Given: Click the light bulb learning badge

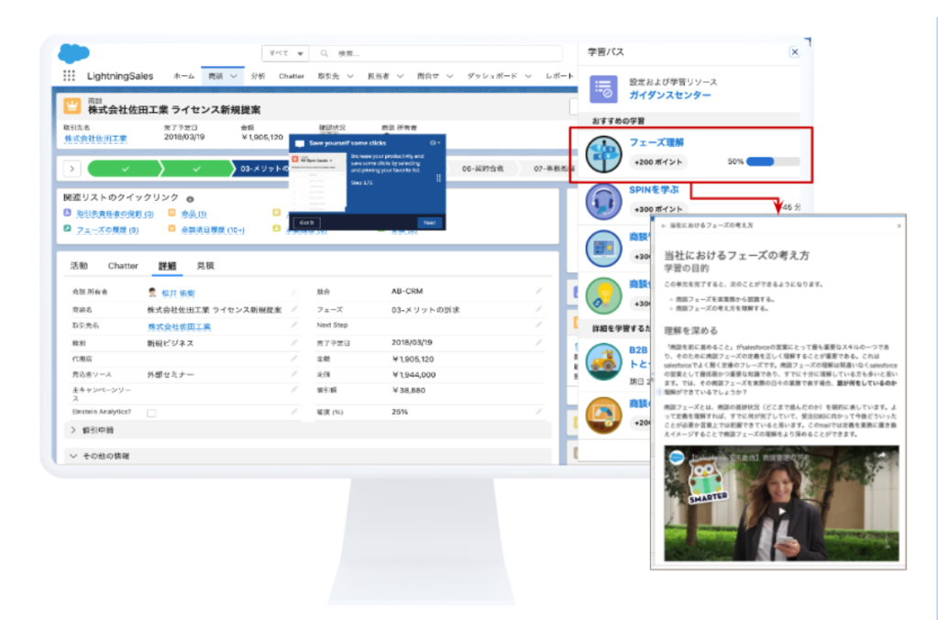Looking at the screenshot, I should [x=603, y=295].
